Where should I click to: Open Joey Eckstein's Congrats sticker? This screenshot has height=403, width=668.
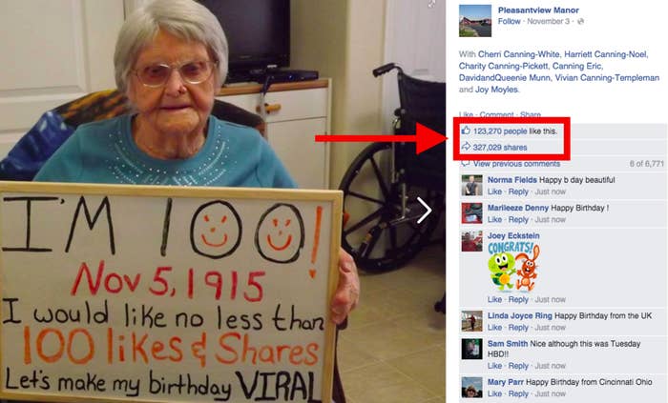(x=513, y=267)
